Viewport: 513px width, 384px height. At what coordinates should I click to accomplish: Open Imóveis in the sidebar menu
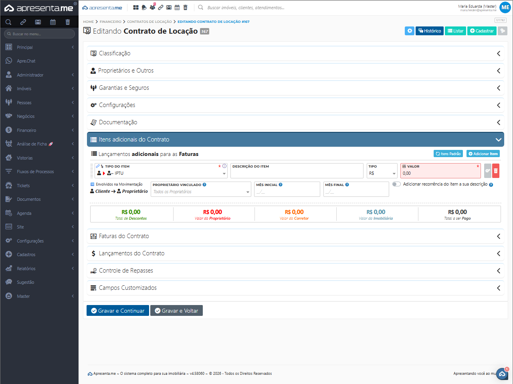[x=24, y=89]
